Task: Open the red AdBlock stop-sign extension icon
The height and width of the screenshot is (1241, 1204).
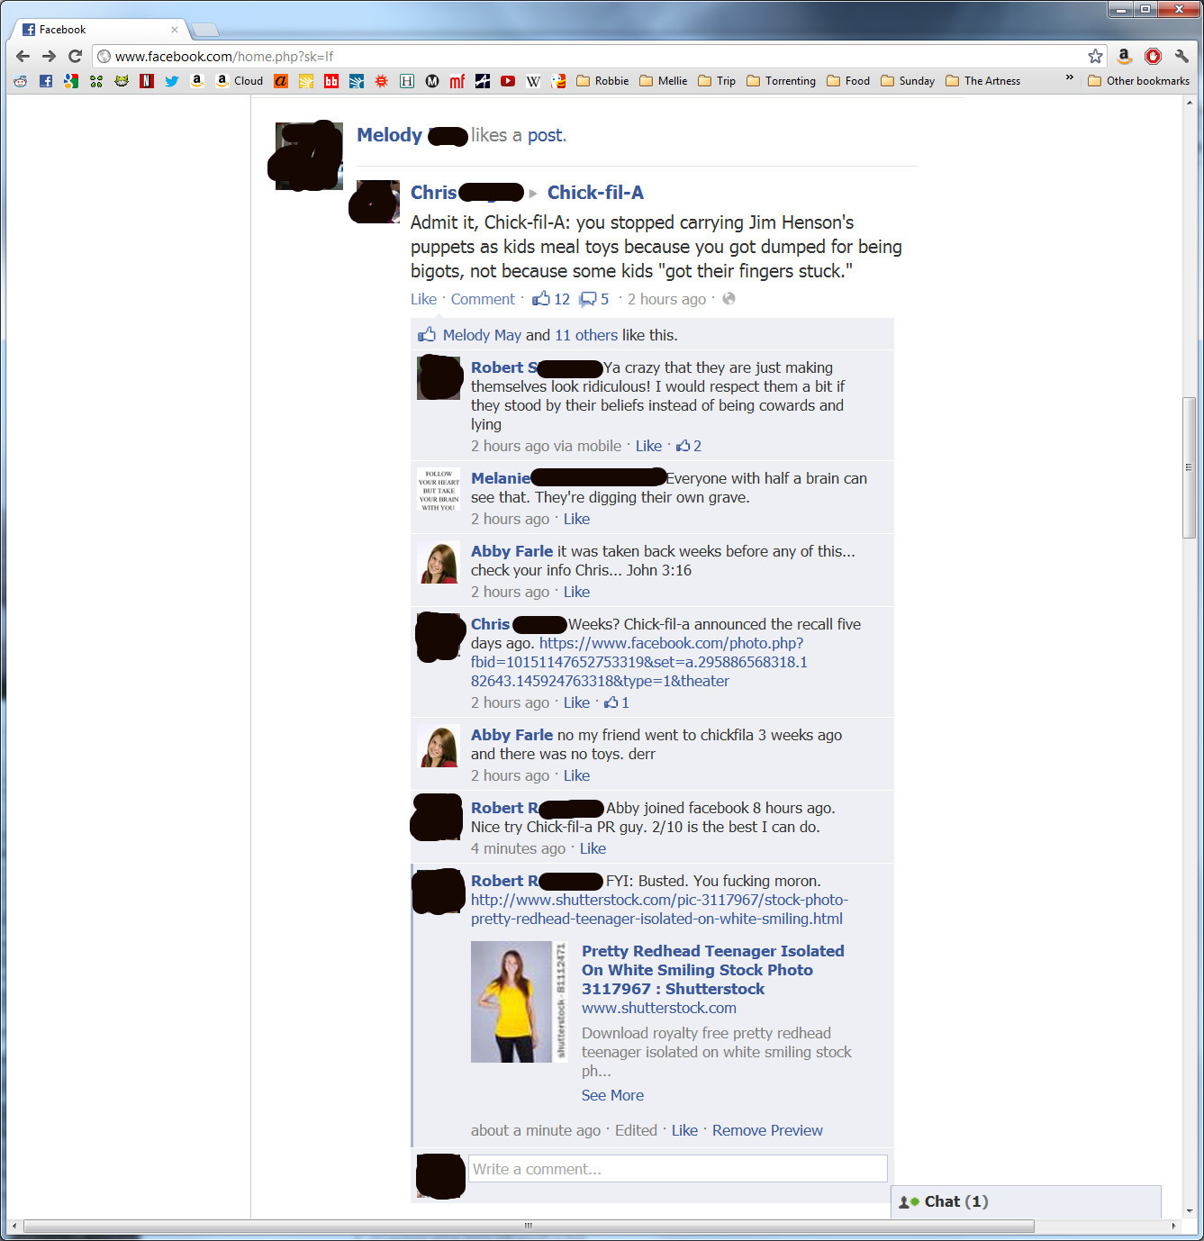Action: click(1153, 56)
